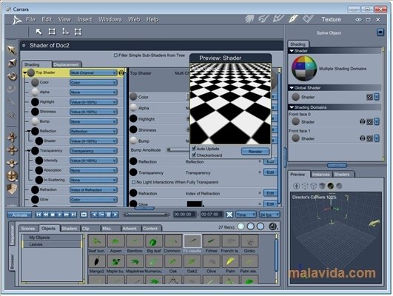Open the Time dropdown in timeline bar

pyautogui.click(x=246, y=215)
